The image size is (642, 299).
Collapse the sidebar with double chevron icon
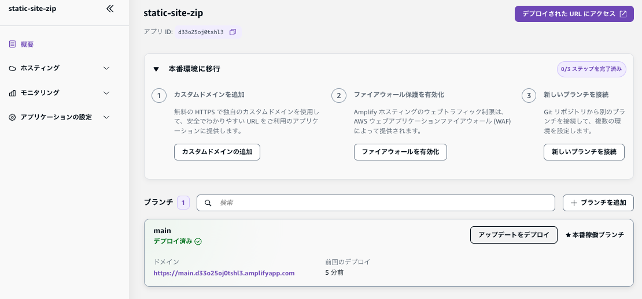click(110, 9)
